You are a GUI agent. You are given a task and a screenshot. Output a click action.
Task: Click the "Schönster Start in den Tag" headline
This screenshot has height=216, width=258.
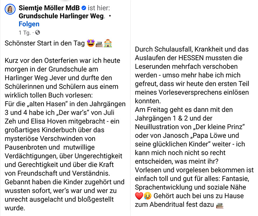[45, 43]
